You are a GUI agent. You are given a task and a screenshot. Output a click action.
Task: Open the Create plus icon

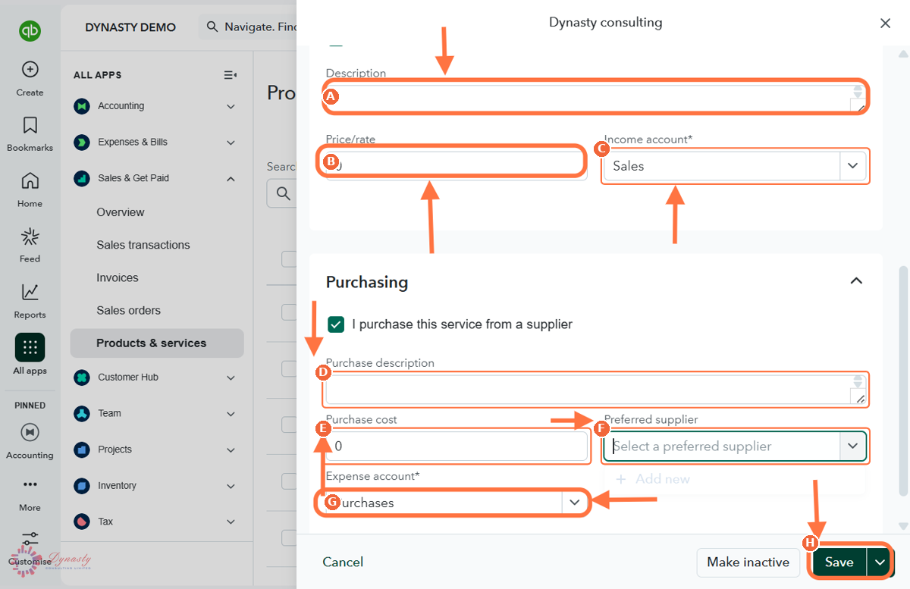(30, 70)
